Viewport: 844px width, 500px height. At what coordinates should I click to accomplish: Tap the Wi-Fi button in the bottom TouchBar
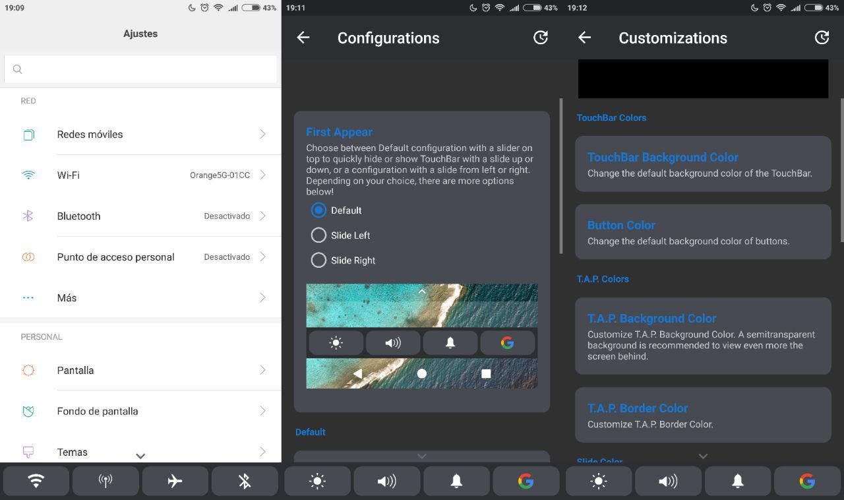click(x=36, y=481)
